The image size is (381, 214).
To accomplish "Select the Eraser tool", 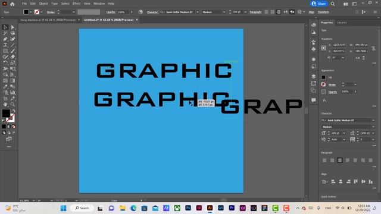I will click(13, 57).
